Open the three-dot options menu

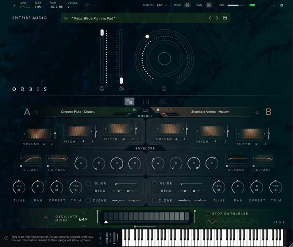[x=273, y=5]
